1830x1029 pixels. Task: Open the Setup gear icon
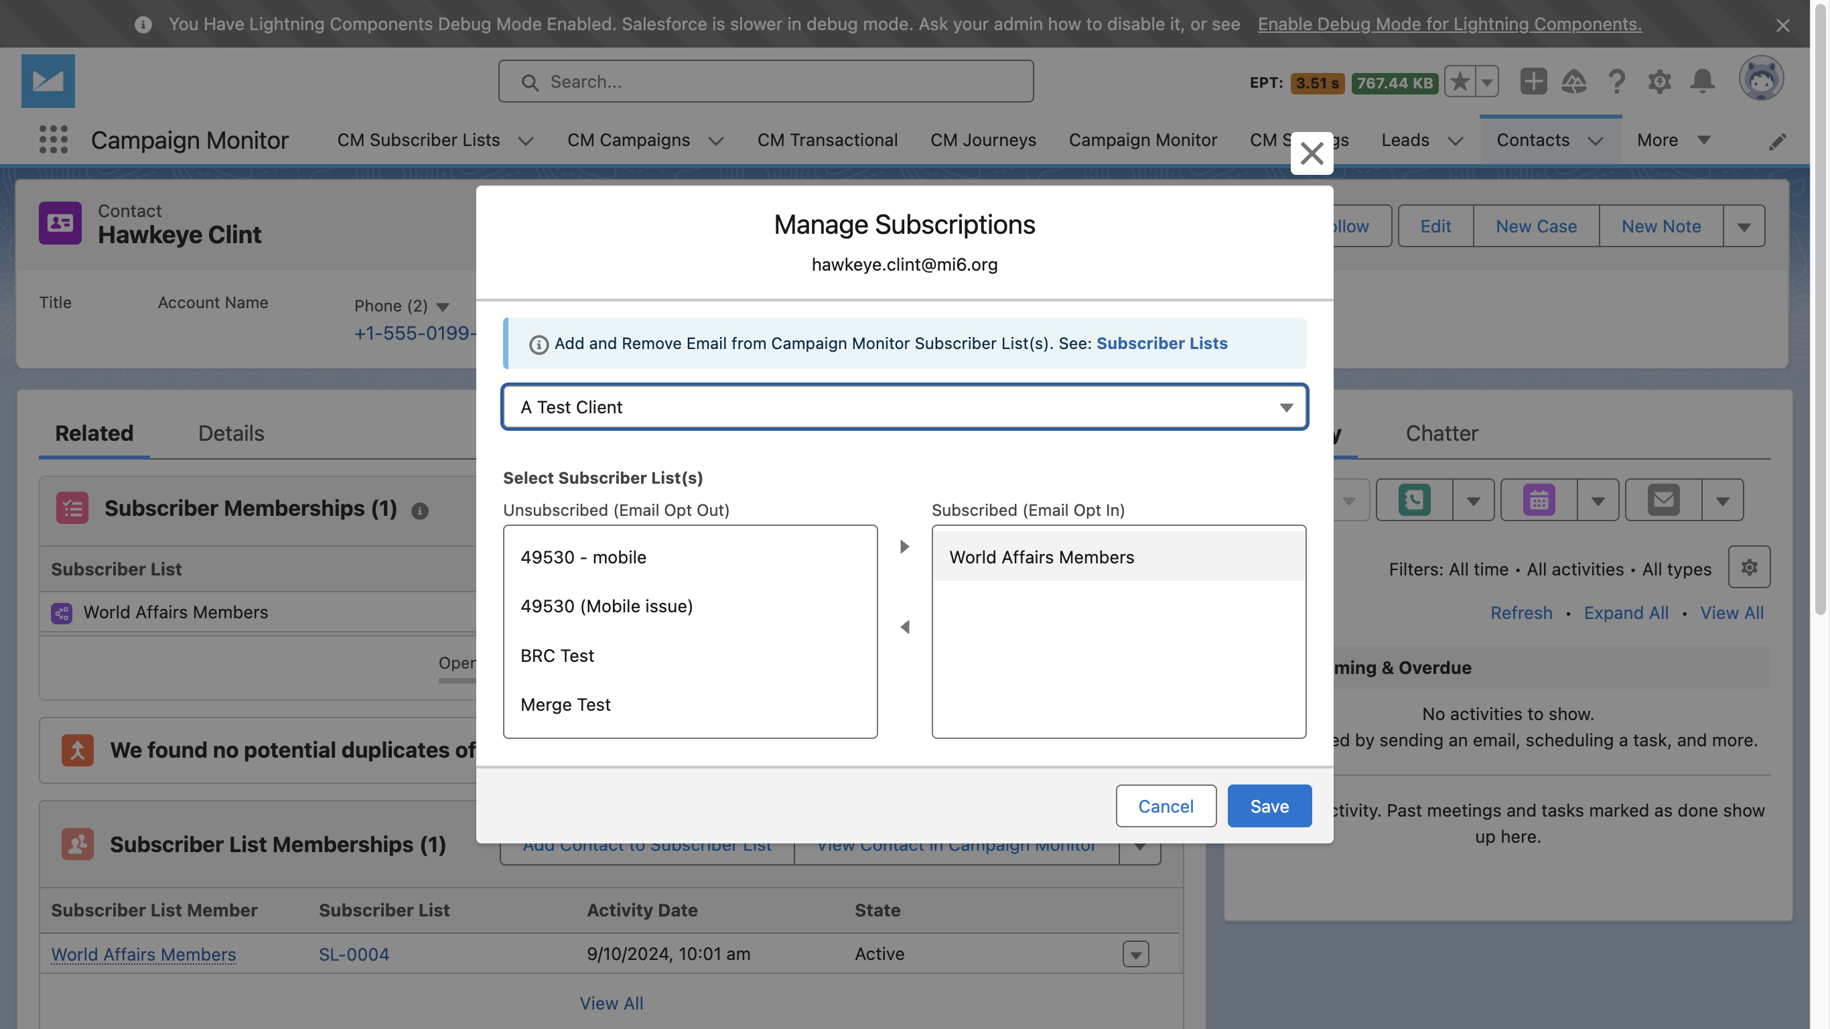[1659, 82]
